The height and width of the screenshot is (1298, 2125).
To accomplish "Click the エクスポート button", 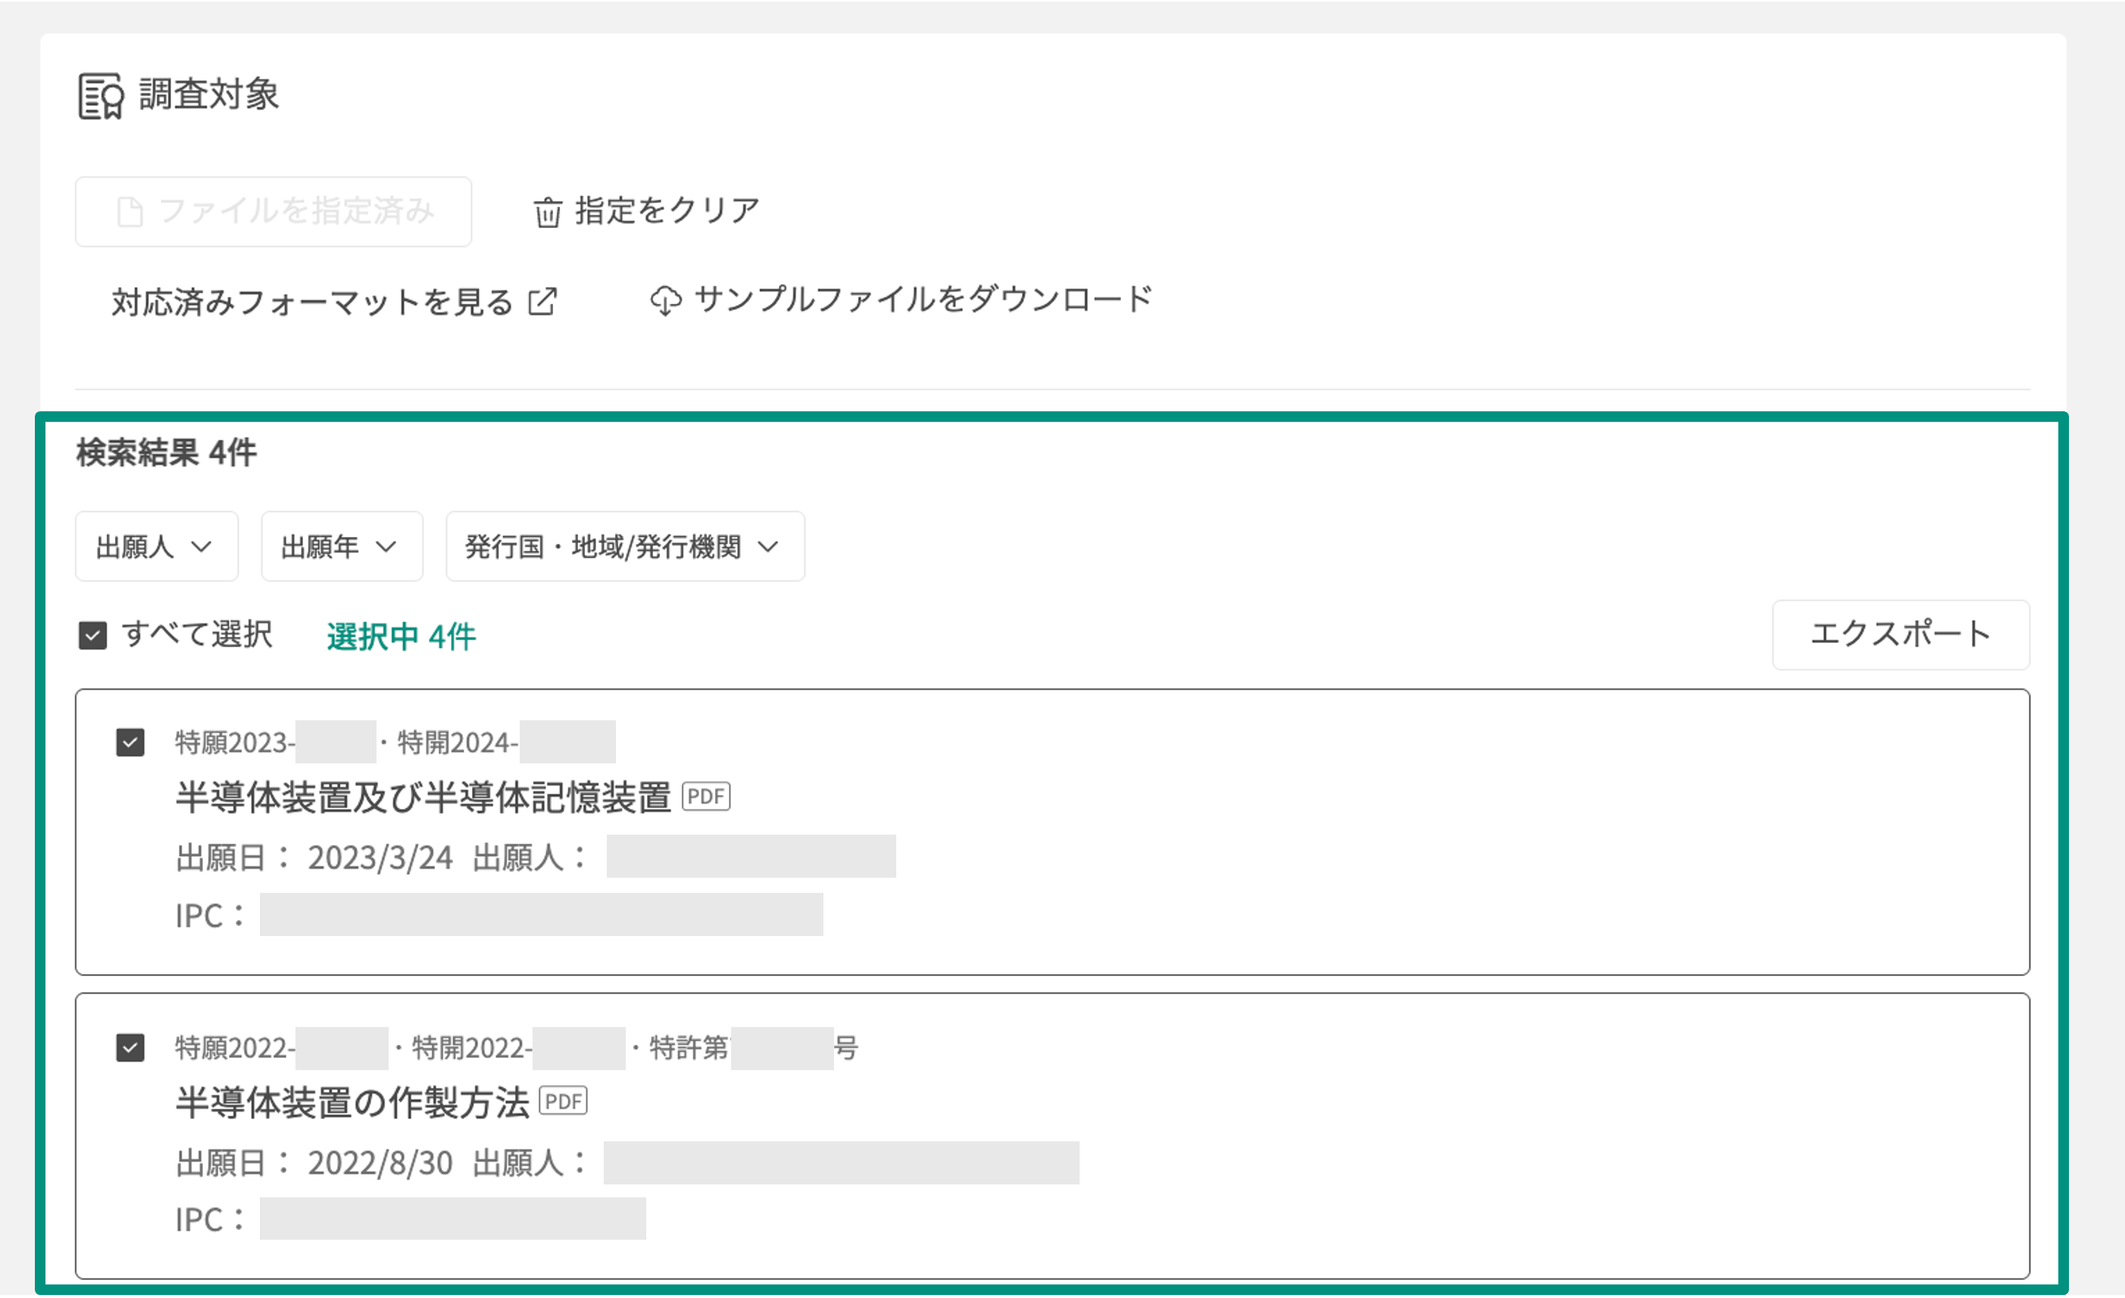I will 1901,635.
